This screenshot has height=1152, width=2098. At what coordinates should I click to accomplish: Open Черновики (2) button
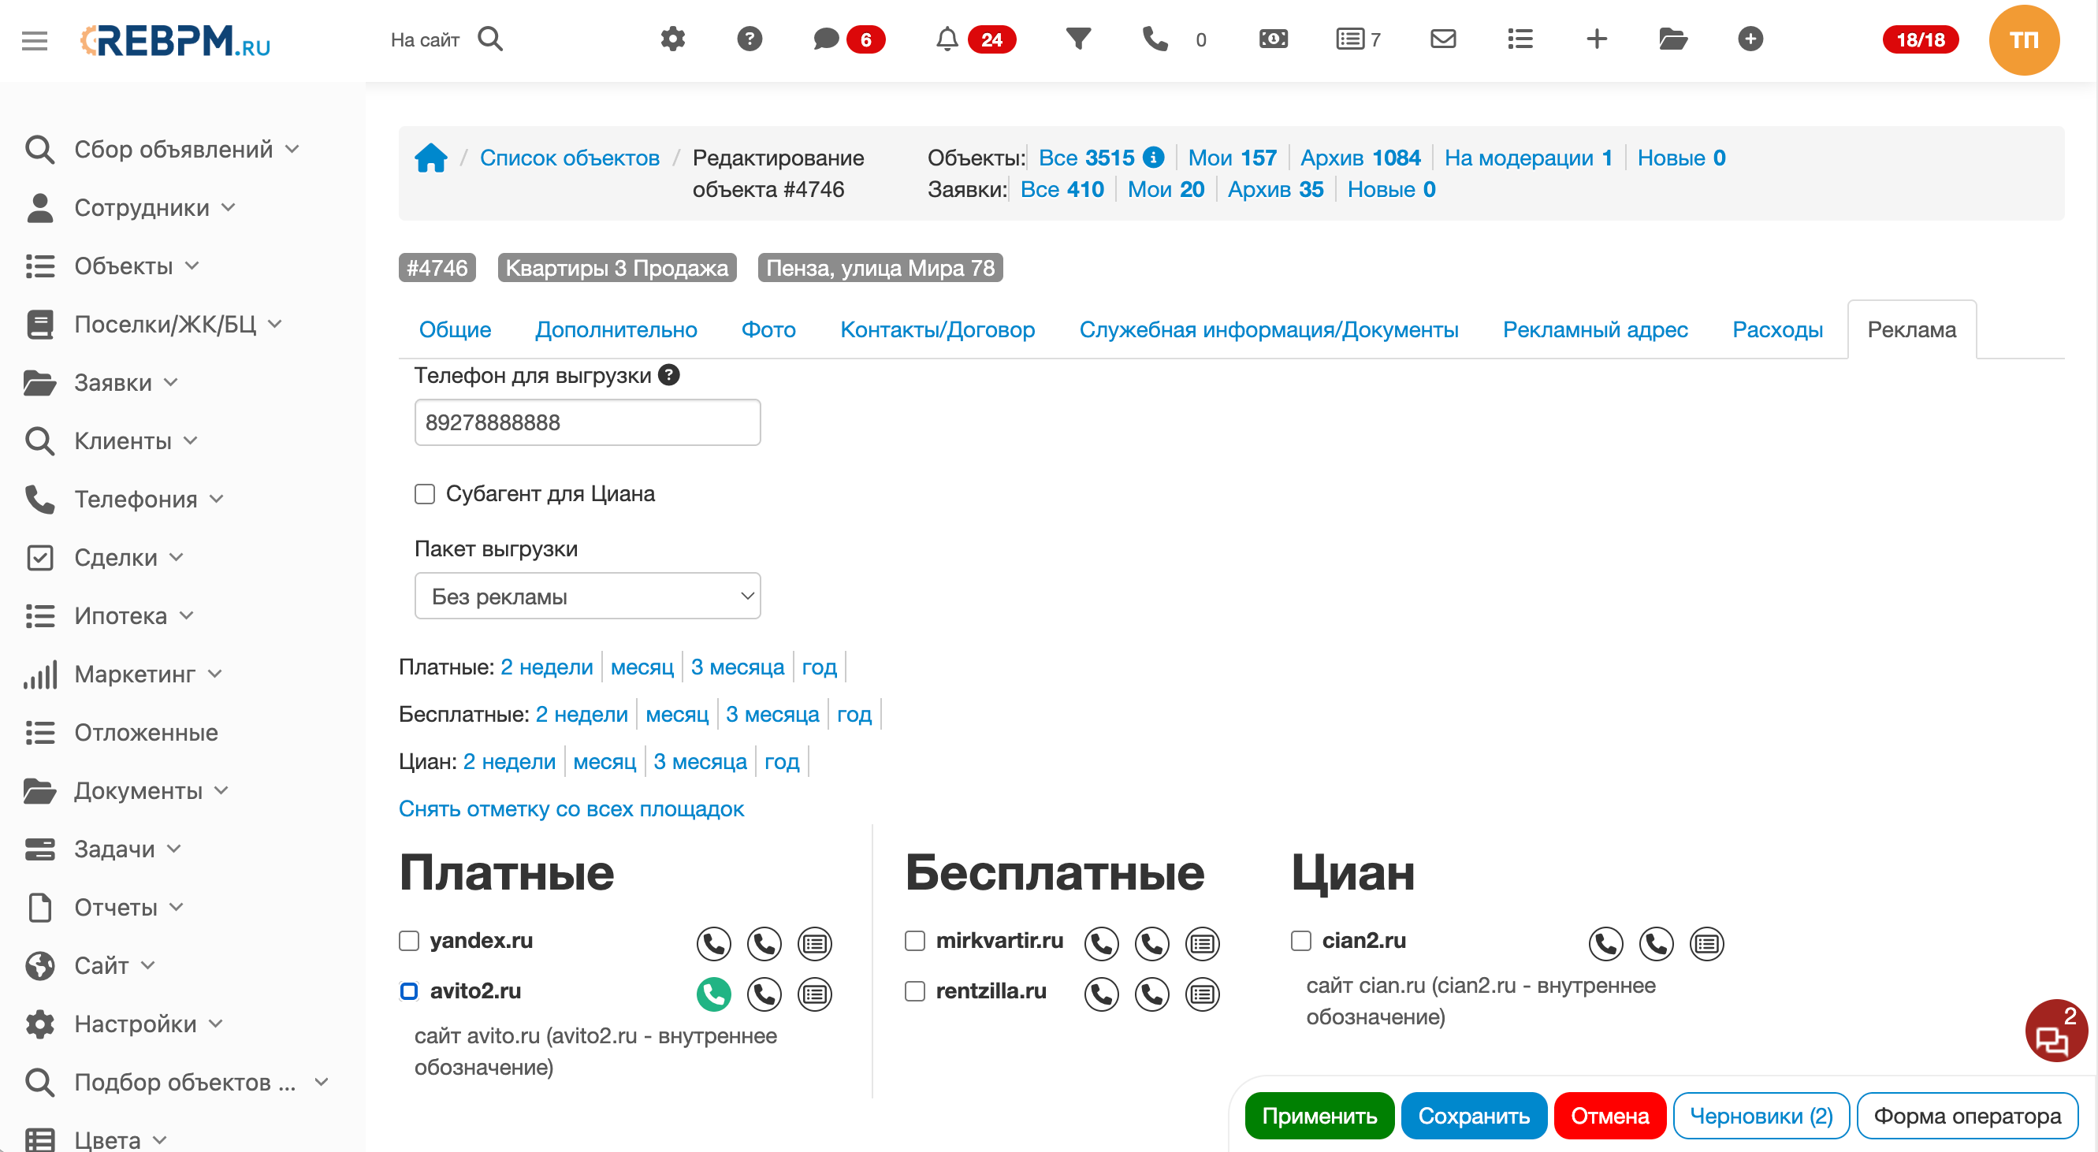(x=1760, y=1116)
